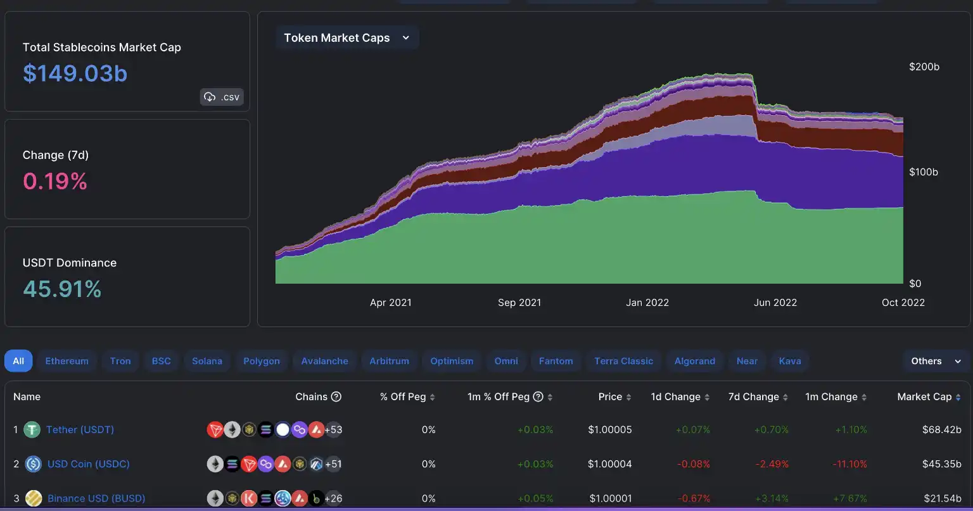This screenshot has height=511, width=973.
Task: Select the Avalanche chain filter
Action: 325,361
